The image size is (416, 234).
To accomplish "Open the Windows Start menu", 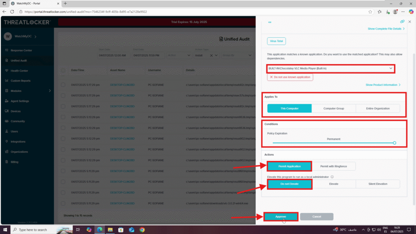I will (x=5, y=230).
